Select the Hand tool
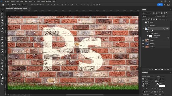This screenshot has width=172, height=96. coord(2,66)
